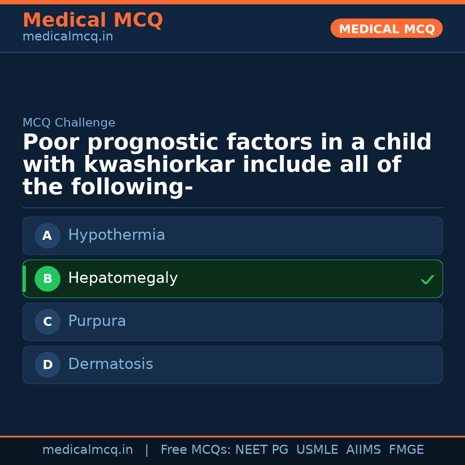Click the Free MCQs footer text
Viewport: 465px width, 465px height.
(195, 450)
